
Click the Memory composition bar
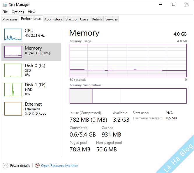tap(128, 96)
